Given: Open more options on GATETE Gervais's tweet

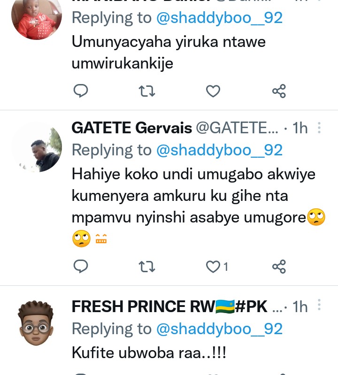Looking at the screenshot, I should [319, 128].
